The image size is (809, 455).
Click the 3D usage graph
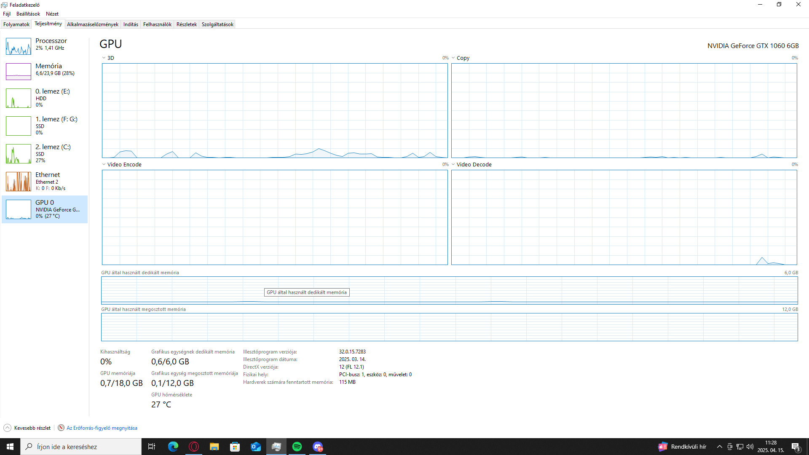click(275, 111)
